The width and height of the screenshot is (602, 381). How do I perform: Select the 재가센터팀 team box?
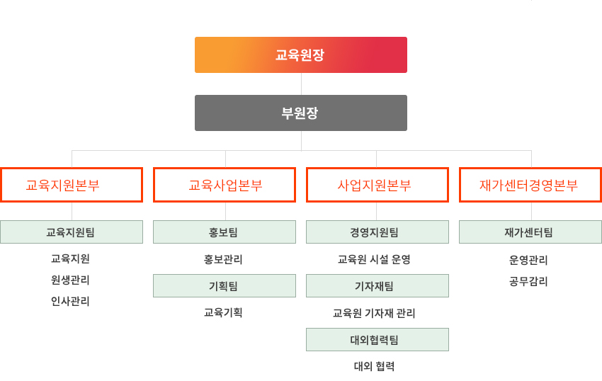click(530, 232)
